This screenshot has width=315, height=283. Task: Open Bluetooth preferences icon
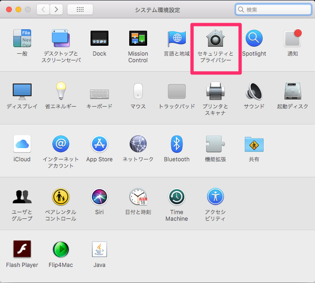[177, 144]
